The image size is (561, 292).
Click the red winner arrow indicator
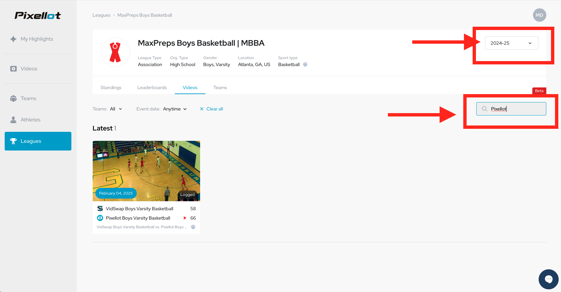185,218
